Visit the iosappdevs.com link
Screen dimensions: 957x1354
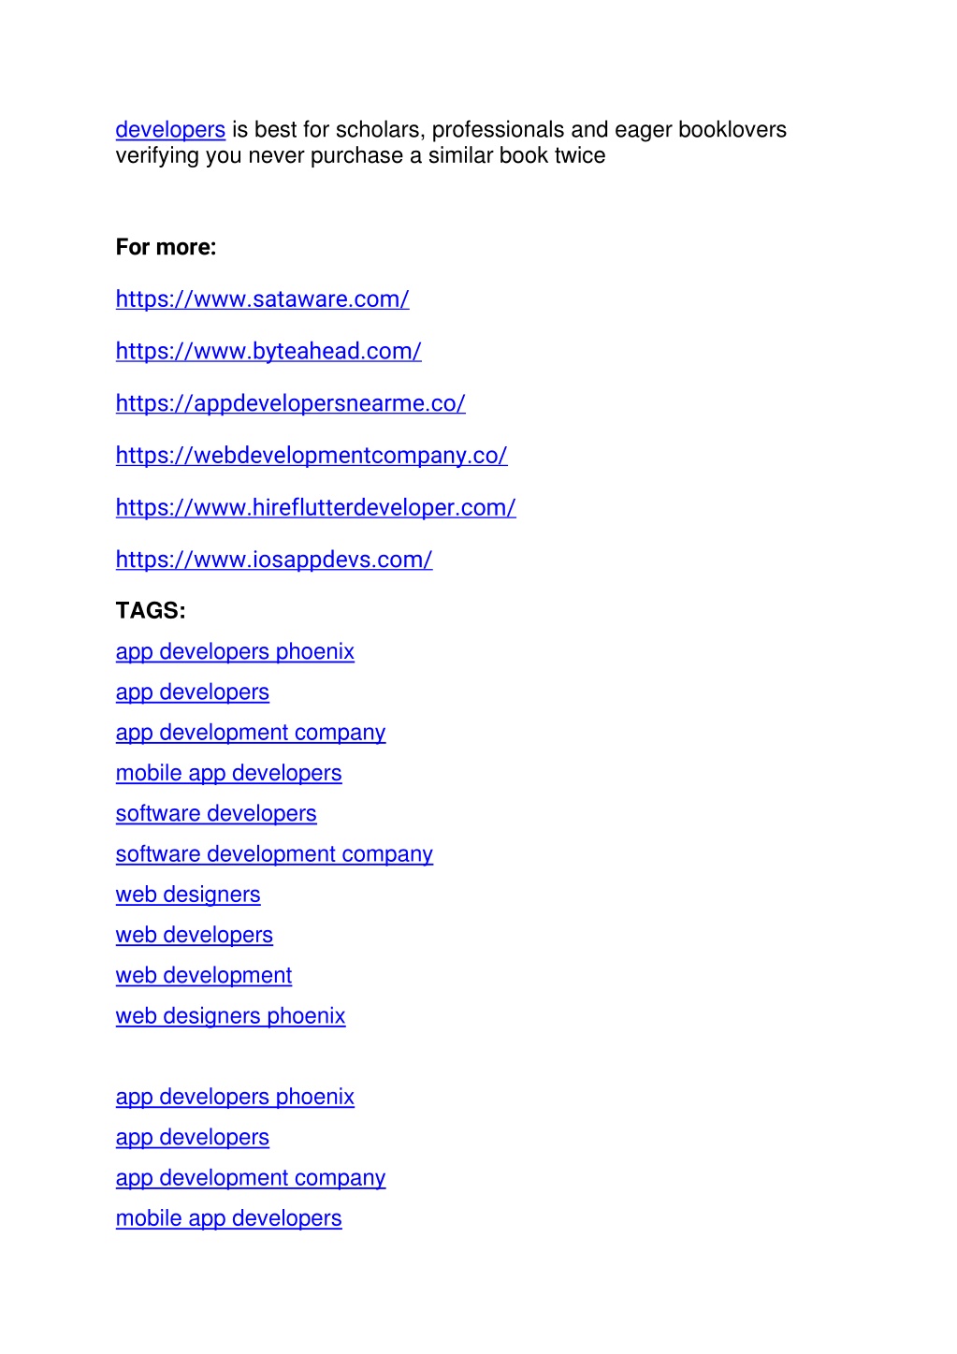tap(274, 560)
